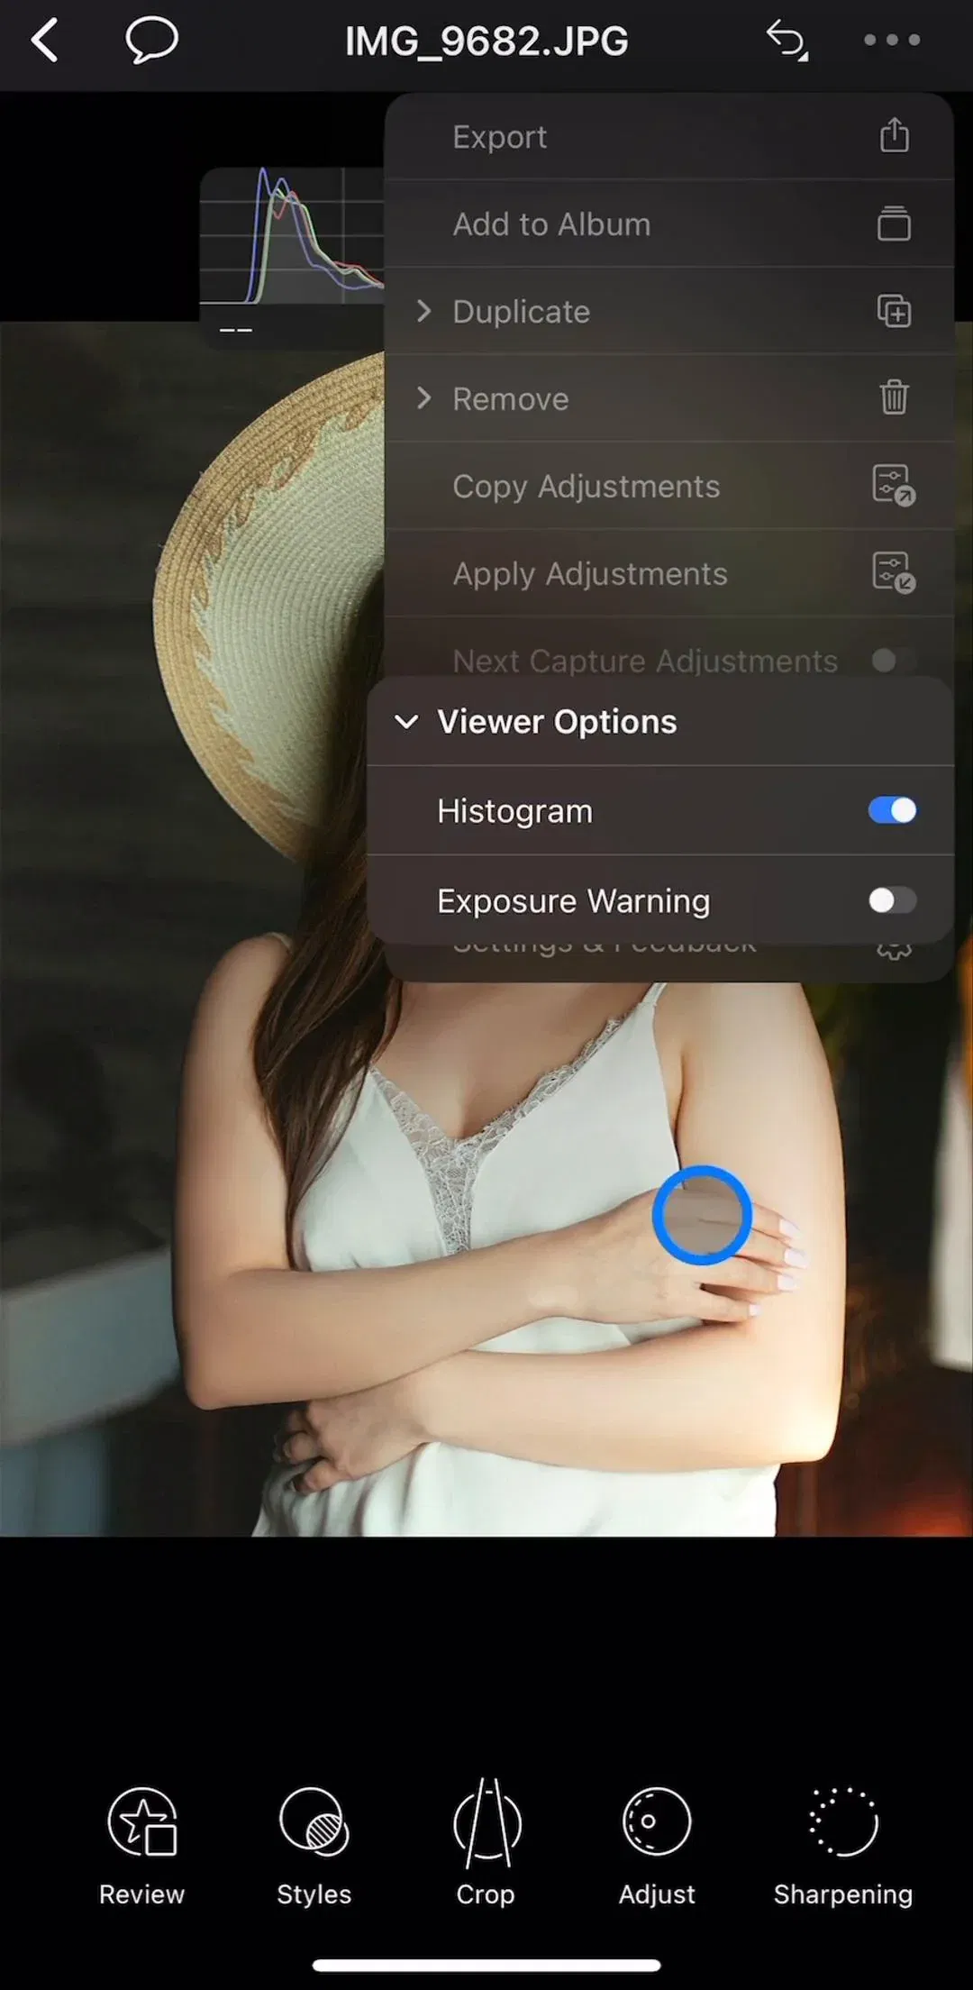973x1990 pixels.
Task: Enable the Exposure Warning switch
Action: point(892,900)
